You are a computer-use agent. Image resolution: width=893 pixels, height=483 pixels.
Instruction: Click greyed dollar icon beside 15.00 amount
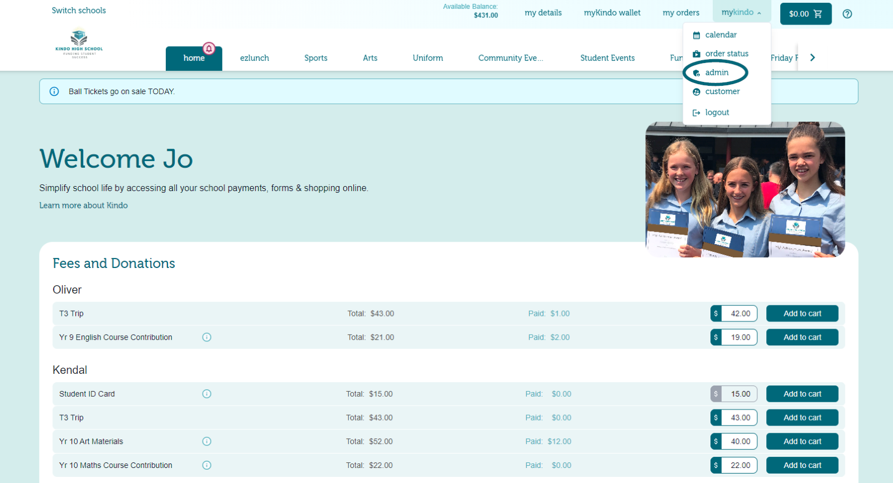pos(716,394)
